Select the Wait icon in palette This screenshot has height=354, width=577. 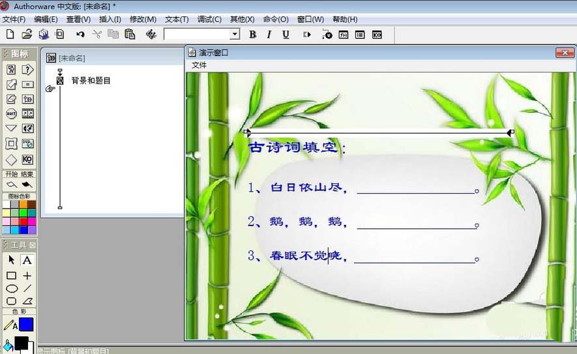[11, 113]
